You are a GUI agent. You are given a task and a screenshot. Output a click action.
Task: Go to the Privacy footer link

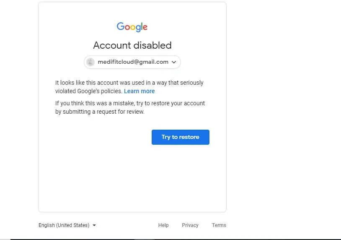pyautogui.click(x=190, y=225)
